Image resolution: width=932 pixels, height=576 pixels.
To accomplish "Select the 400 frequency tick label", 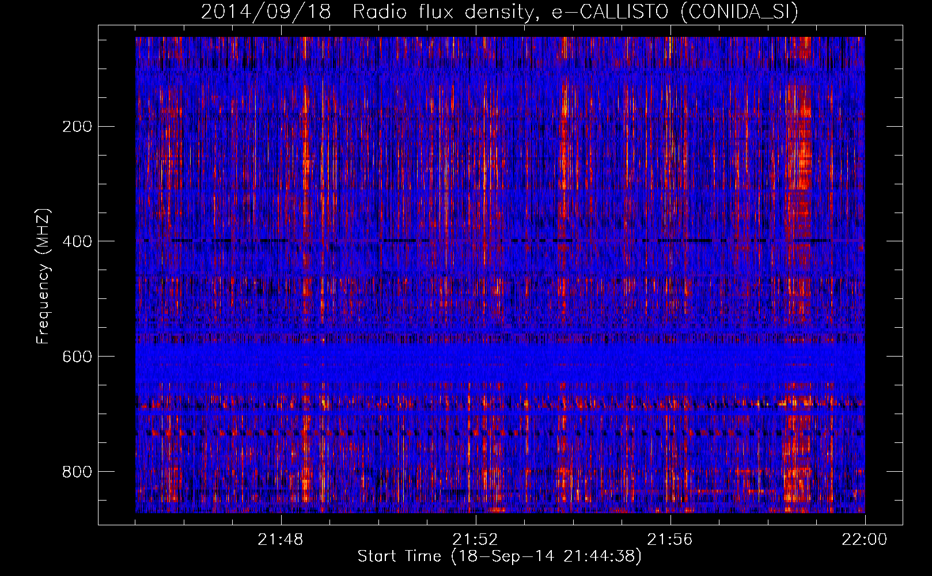I will pyautogui.click(x=77, y=241).
